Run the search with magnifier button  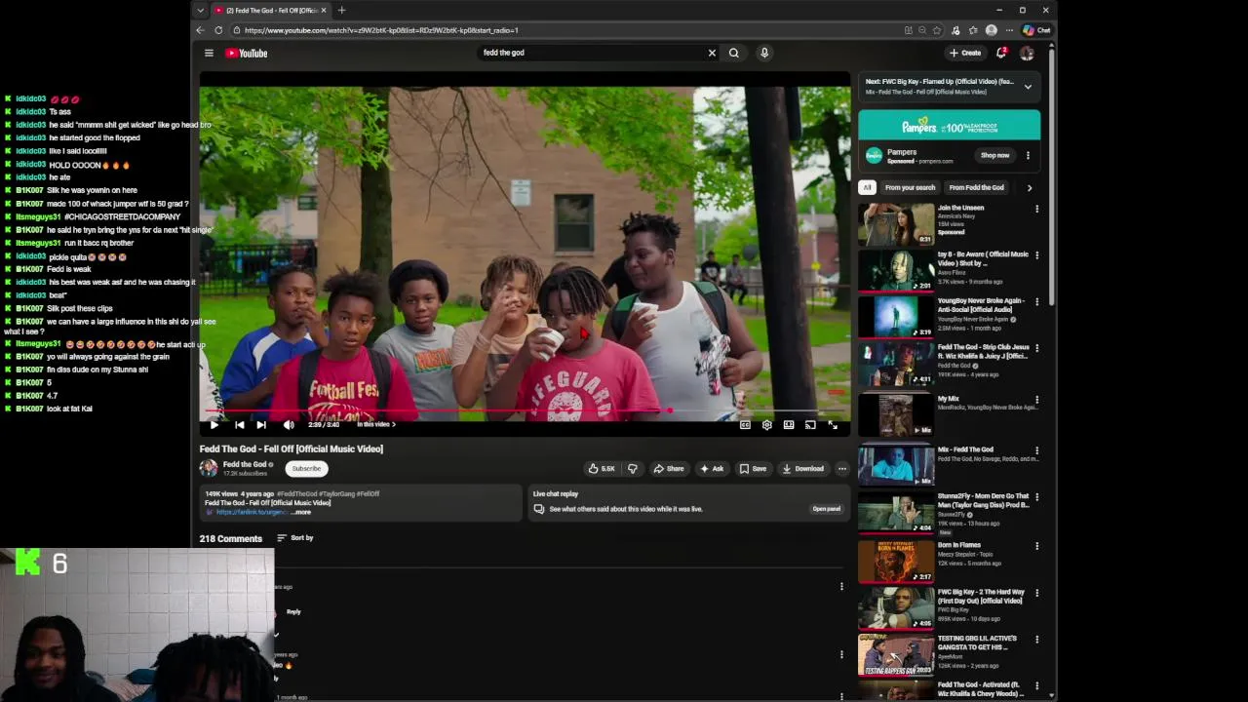[x=734, y=53]
